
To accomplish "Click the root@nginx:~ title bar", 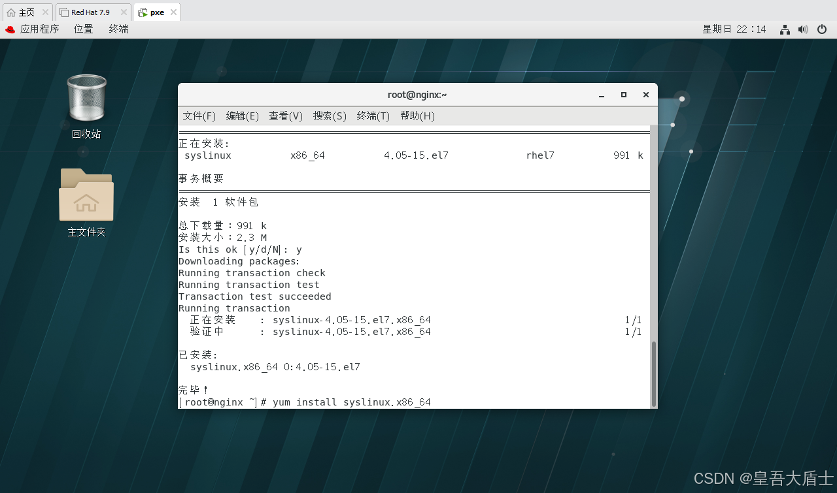I will [417, 95].
